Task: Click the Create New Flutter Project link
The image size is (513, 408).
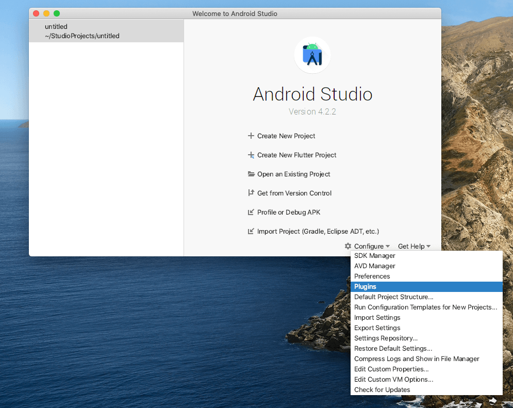Action: point(297,155)
